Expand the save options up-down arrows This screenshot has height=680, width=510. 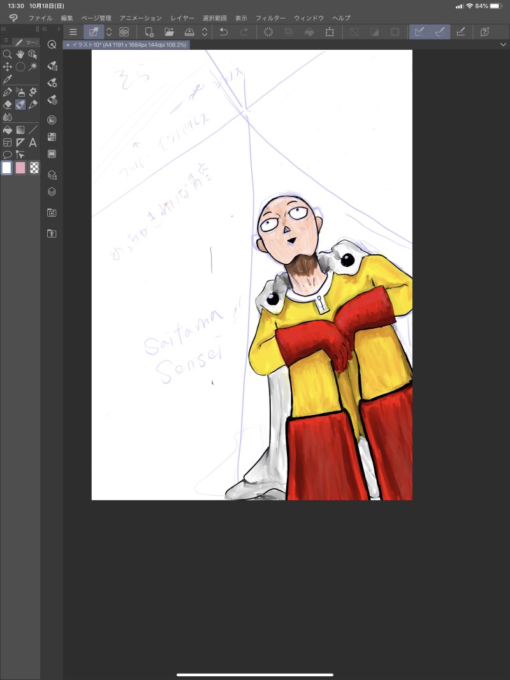click(x=205, y=32)
